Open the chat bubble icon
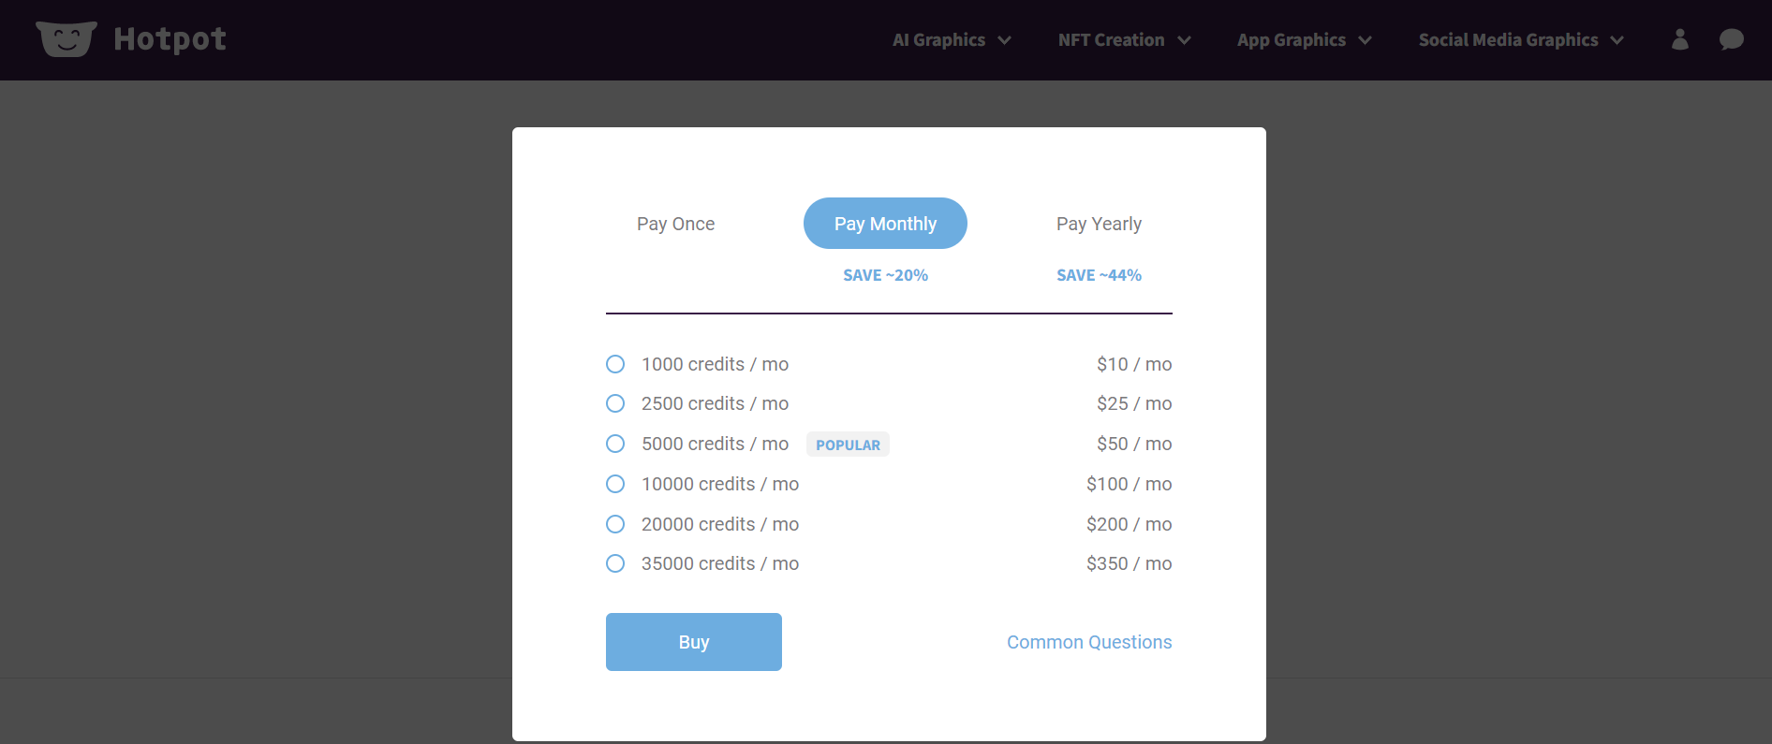 1731,39
